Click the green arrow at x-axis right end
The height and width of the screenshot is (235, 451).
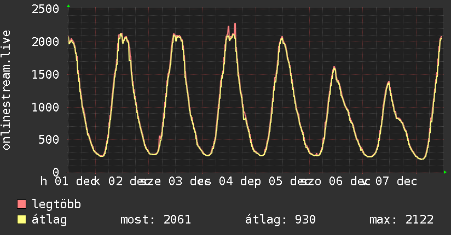445,172
